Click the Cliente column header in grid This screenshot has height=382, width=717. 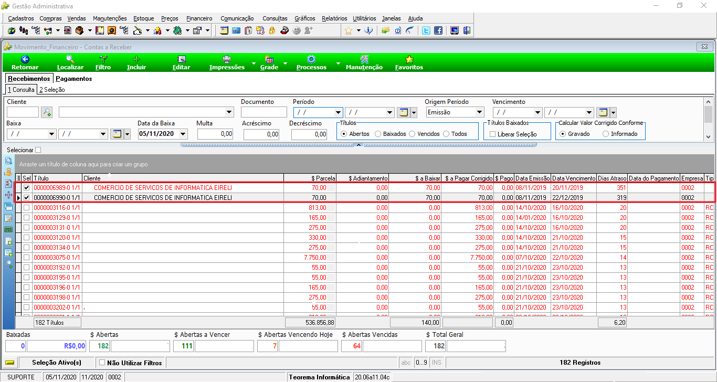pyautogui.click(x=183, y=178)
